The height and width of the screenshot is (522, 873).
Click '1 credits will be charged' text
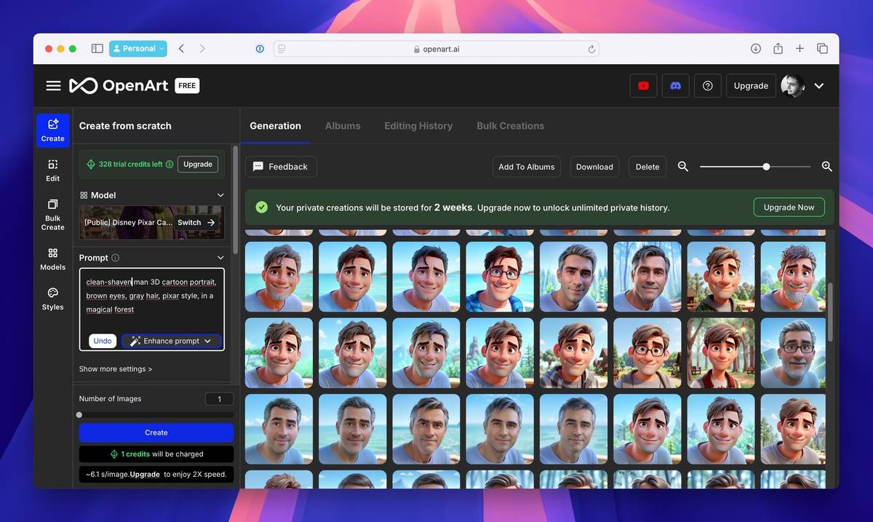[x=162, y=454]
